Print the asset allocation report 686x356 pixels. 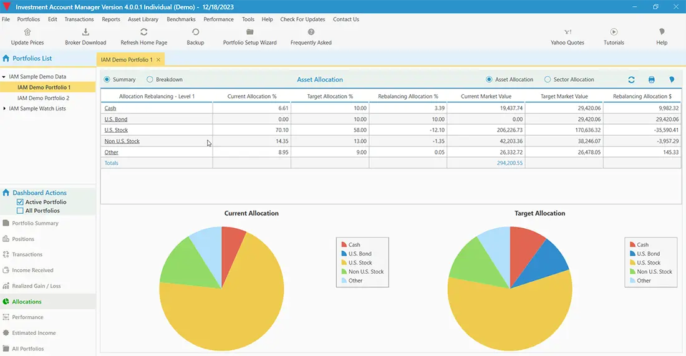coord(652,80)
